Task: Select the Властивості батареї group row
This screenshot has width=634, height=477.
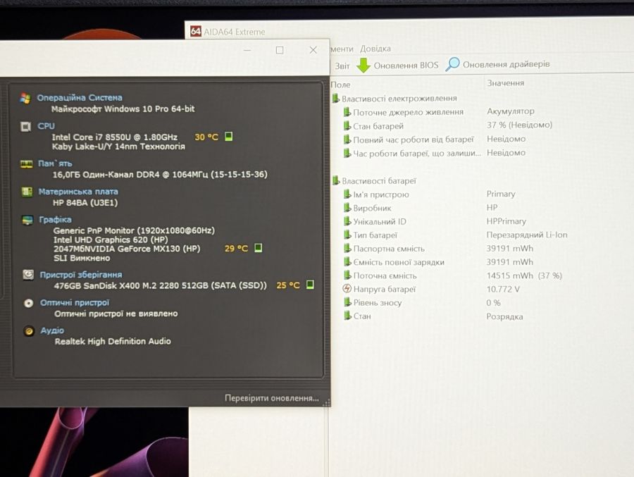Action: coord(375,181)
